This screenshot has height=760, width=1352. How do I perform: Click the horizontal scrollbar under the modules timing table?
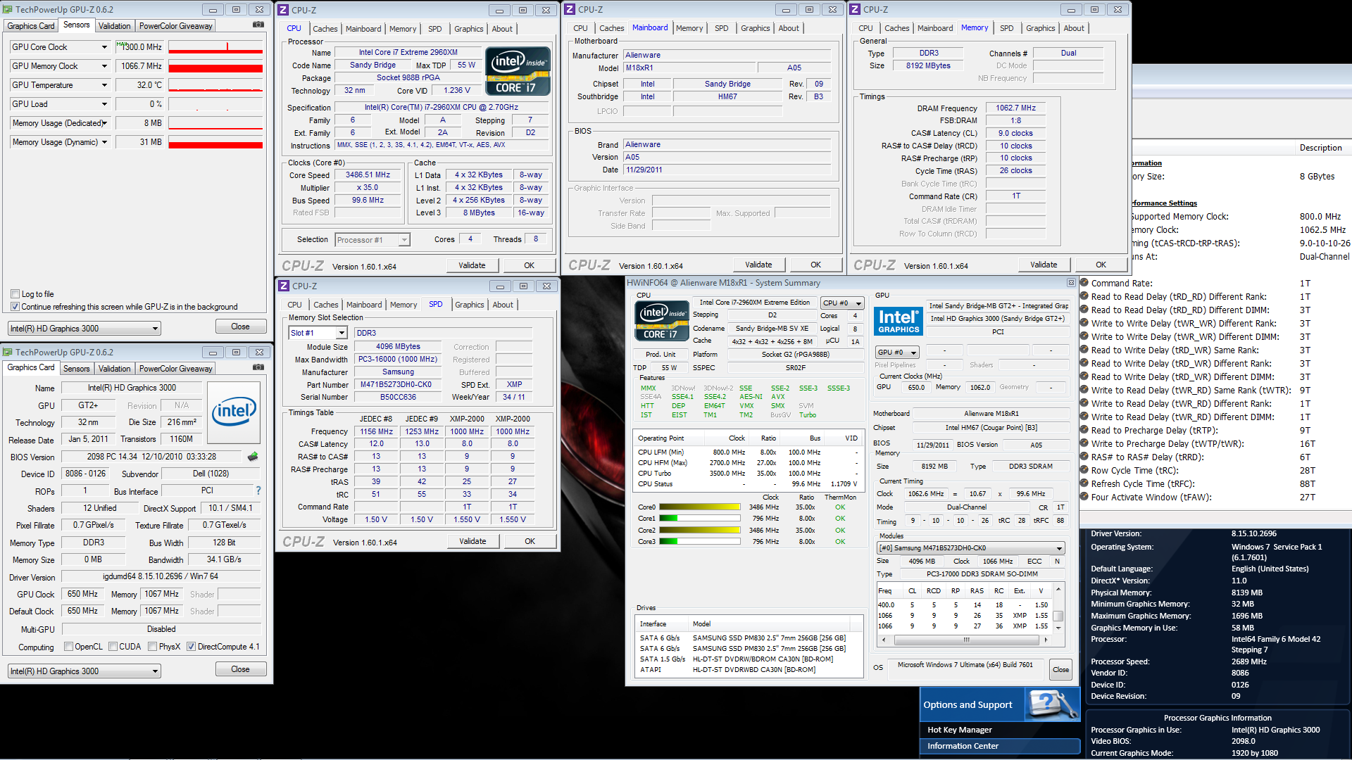click(x=966, y=640)
